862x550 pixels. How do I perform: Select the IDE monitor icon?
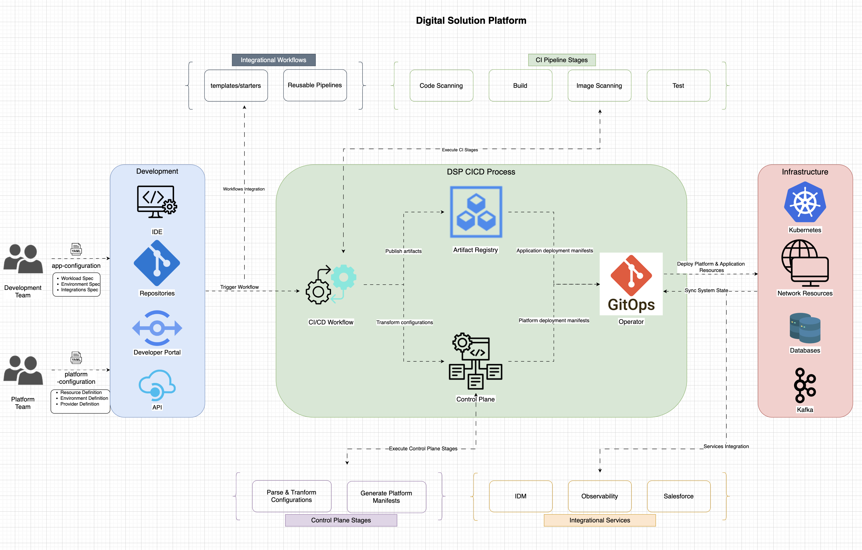(x=157, y=202)
